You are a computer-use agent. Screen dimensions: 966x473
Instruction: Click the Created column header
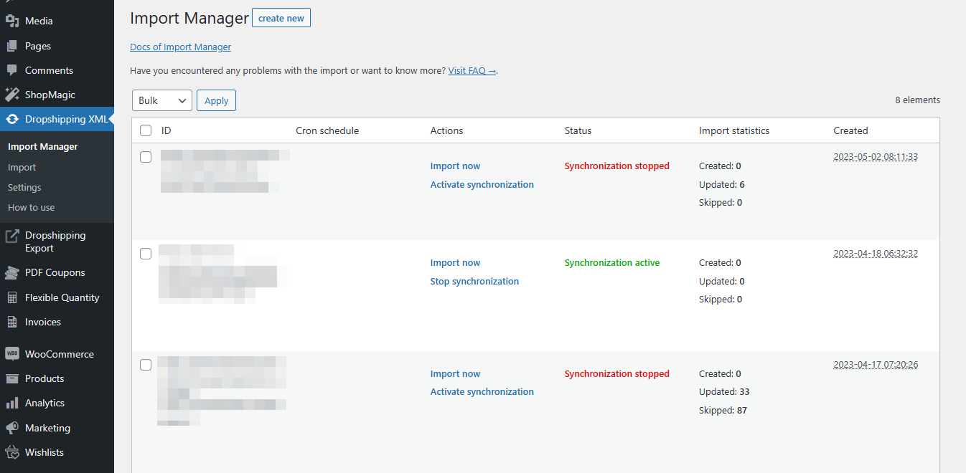pyautogui.click(x=850, y=130)
